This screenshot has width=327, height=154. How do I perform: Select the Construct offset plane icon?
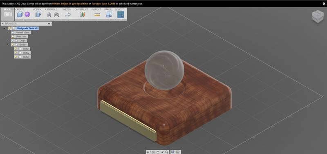tap(83, 14)
